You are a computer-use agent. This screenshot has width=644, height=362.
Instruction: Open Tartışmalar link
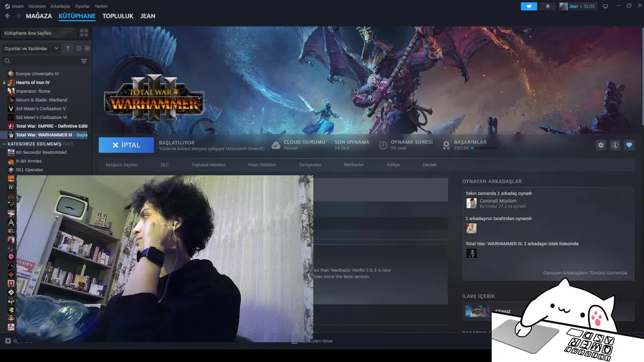[310, 164]
